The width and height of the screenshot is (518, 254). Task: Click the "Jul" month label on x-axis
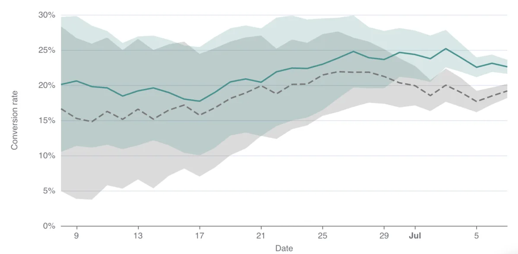tap(415, 236)
